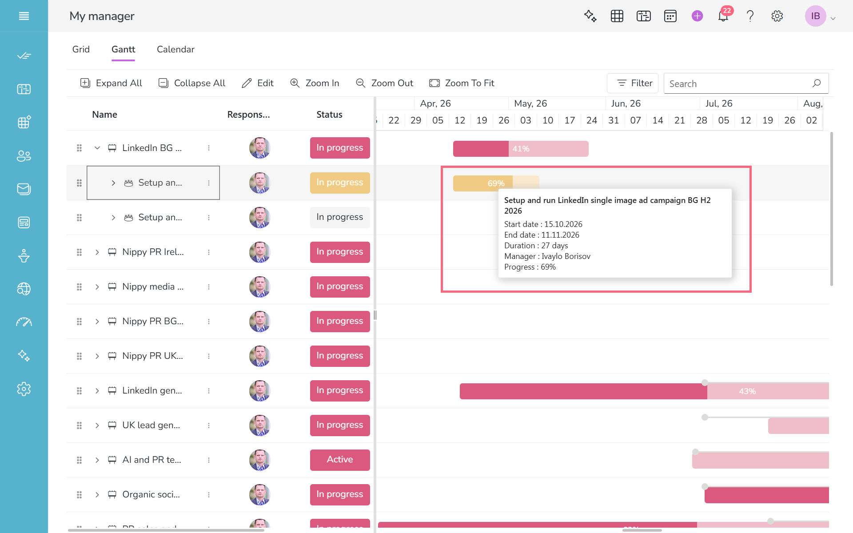The width and height of the screenshot is (853, 533).
Task: Collapse the LinkedIn BG row
Action: (97, 148)
